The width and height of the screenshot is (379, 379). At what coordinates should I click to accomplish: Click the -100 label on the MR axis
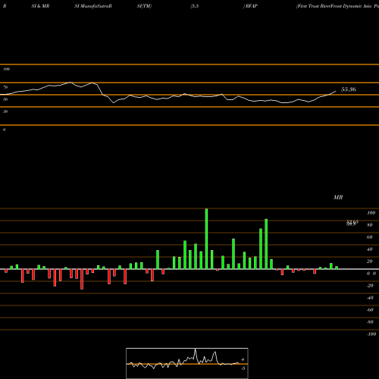[x=371, y=334]
